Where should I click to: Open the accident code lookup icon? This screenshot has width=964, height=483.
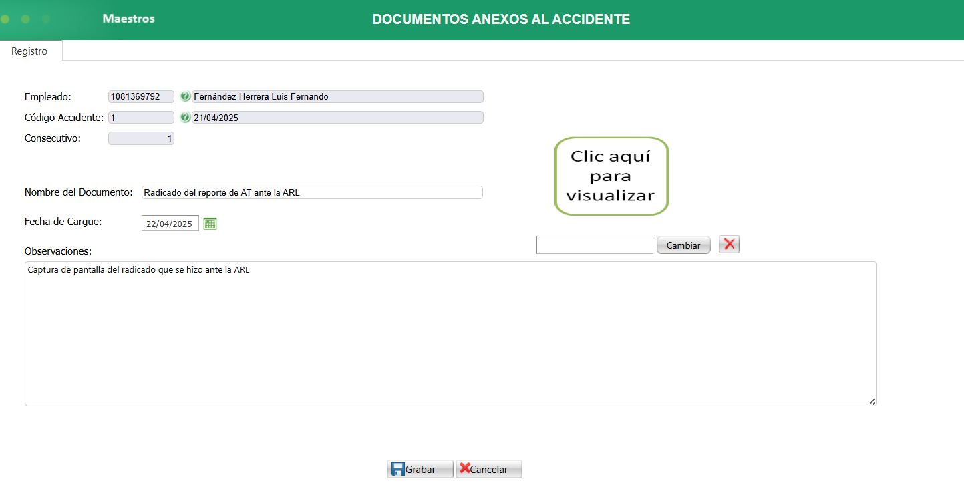click(185, 117)
